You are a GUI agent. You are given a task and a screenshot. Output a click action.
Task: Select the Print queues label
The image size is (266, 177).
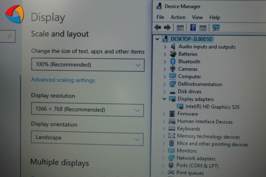click(190, 173)
